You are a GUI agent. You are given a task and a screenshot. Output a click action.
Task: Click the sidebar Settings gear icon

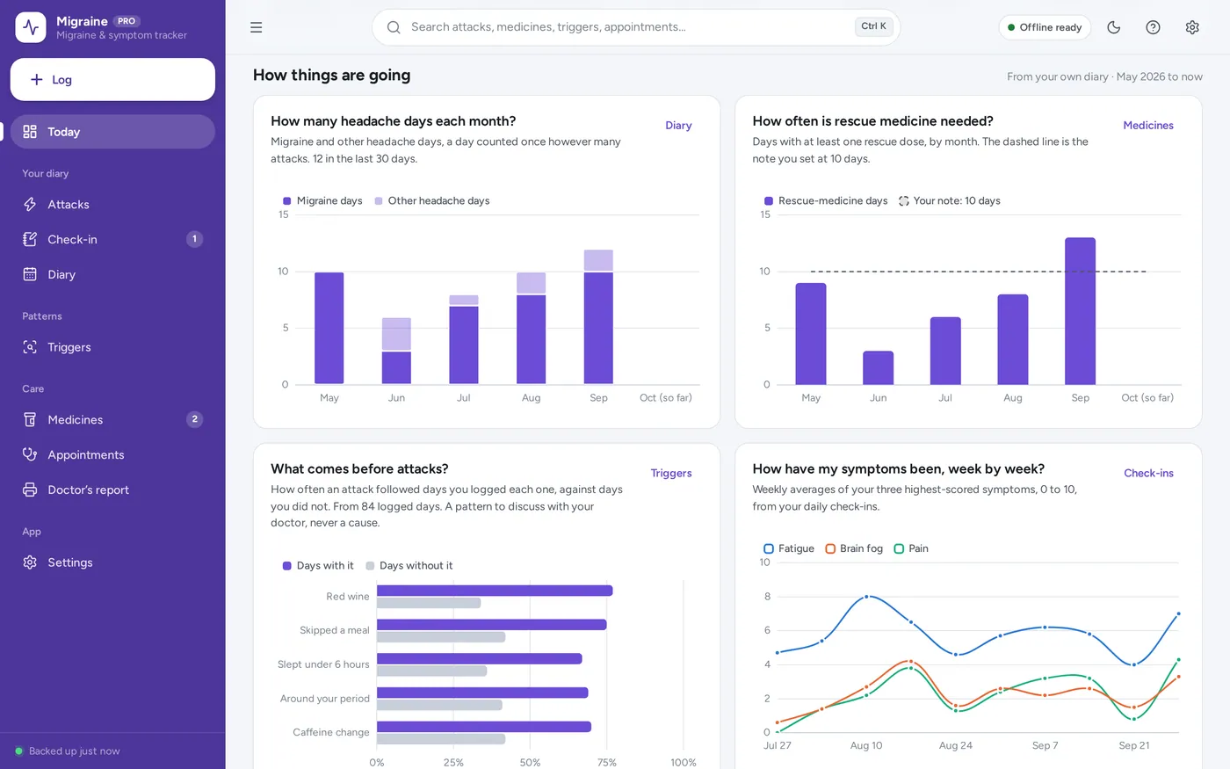coord(30,562)
